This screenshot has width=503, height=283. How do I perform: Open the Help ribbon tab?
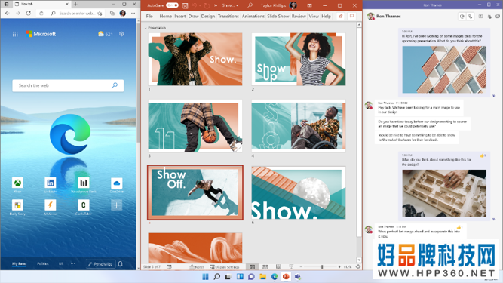coord(326,16)
